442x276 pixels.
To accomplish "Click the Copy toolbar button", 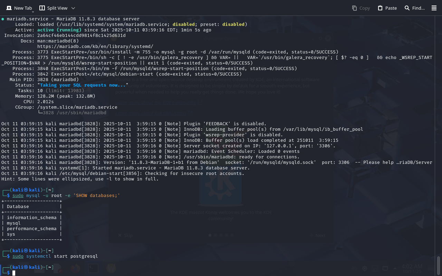I will [361, 8].
